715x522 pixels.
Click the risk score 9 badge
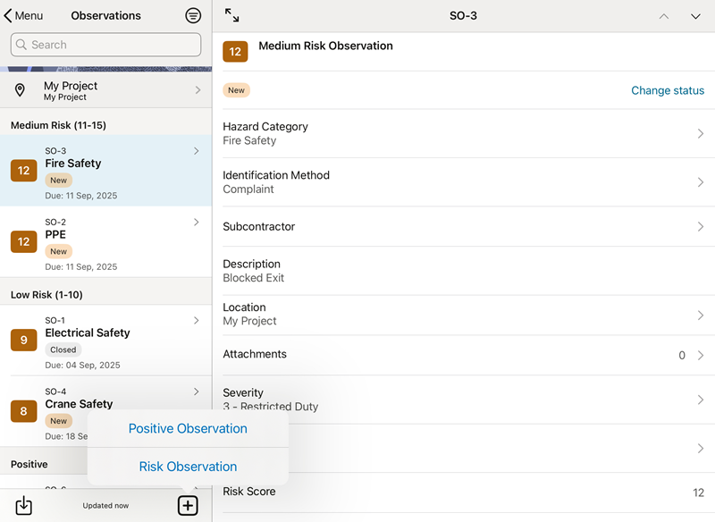23,340
